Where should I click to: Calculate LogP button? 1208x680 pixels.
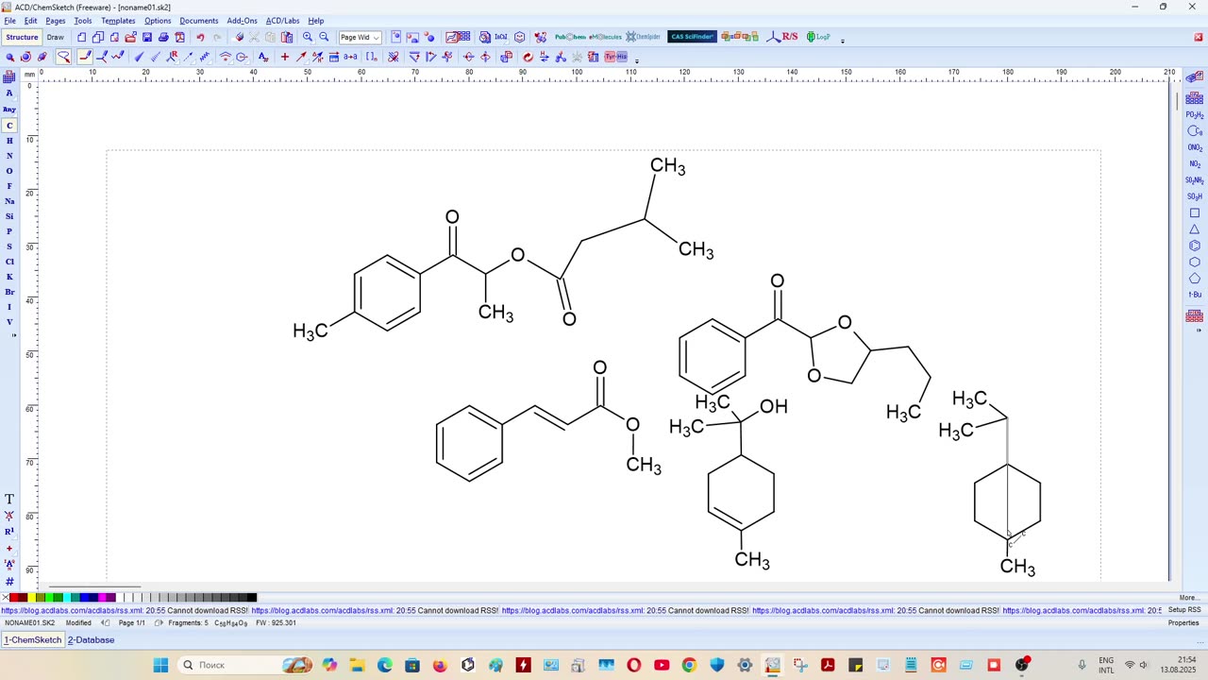(818, 38)
